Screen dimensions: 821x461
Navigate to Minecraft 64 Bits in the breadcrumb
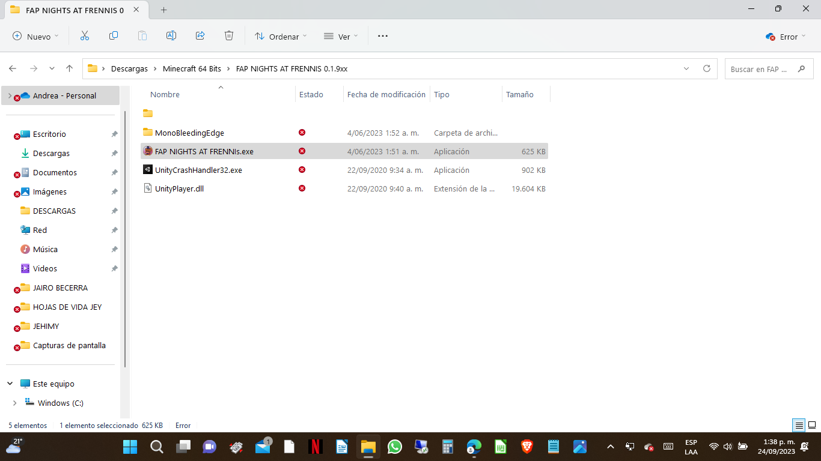click(x=192, y=68)
